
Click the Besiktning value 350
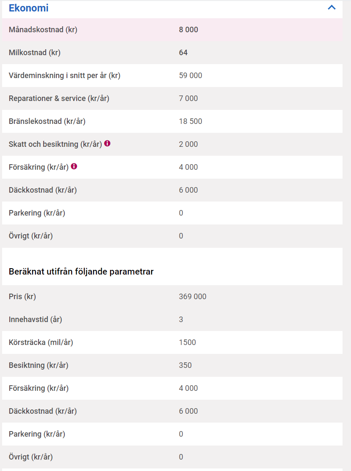pos(185,365)
